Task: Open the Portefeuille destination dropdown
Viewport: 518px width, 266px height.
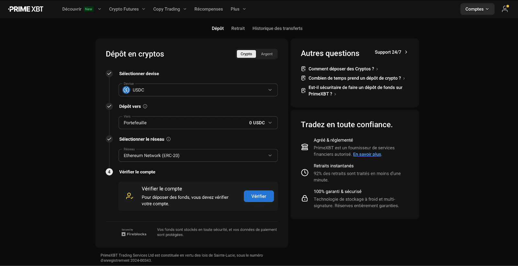Action: click(198, 123)
